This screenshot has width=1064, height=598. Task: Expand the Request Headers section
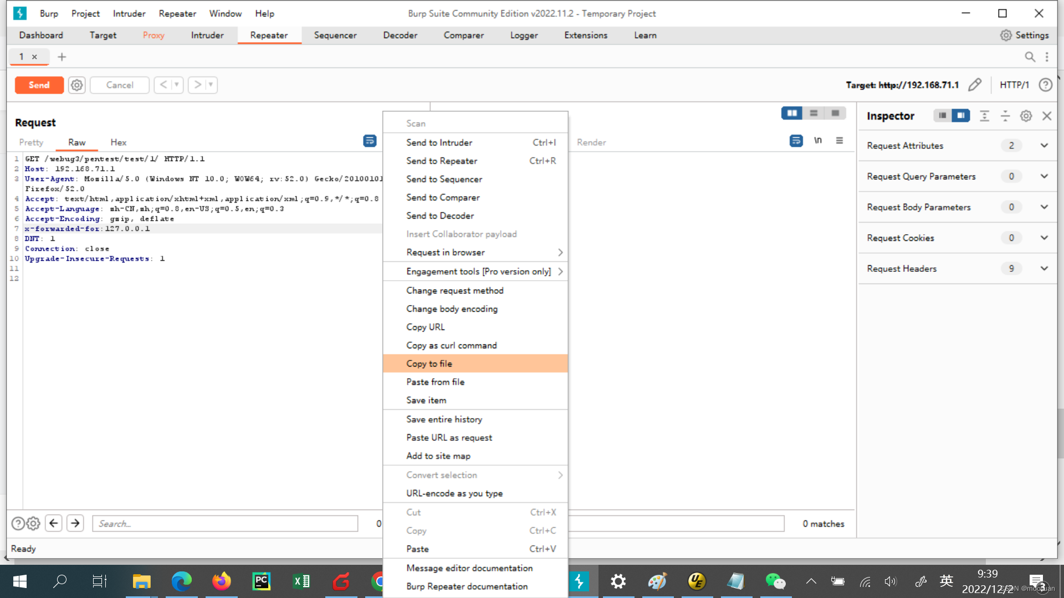pos(1044,269)
